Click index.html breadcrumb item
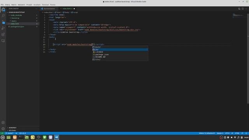The image size is (249, 140). point(48,12)
